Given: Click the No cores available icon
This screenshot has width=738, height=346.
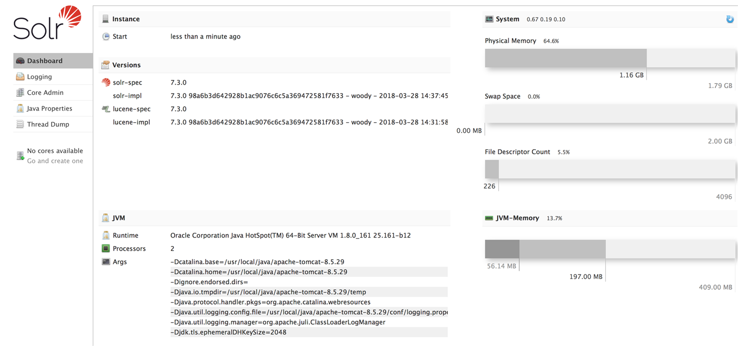Looking at the screenshot, I should 20,156.
